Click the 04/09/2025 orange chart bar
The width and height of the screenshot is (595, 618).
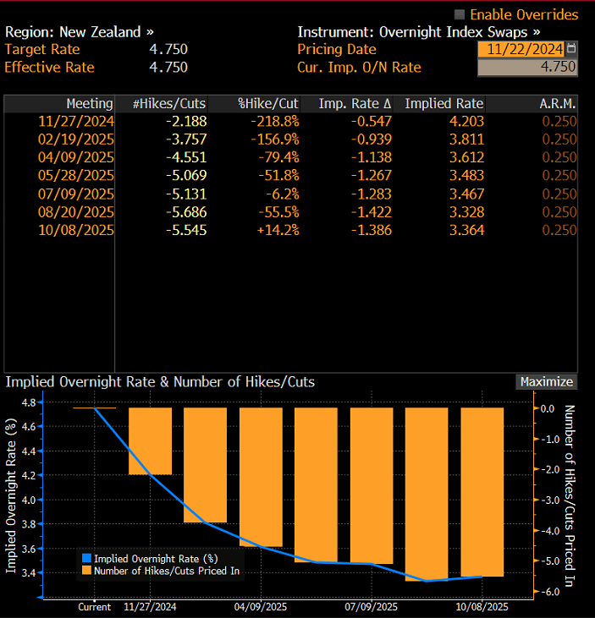click(x=261, y=477)
